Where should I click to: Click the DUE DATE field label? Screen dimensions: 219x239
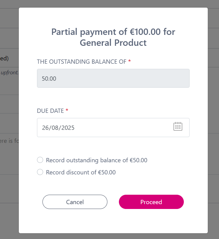click(50, 111)
